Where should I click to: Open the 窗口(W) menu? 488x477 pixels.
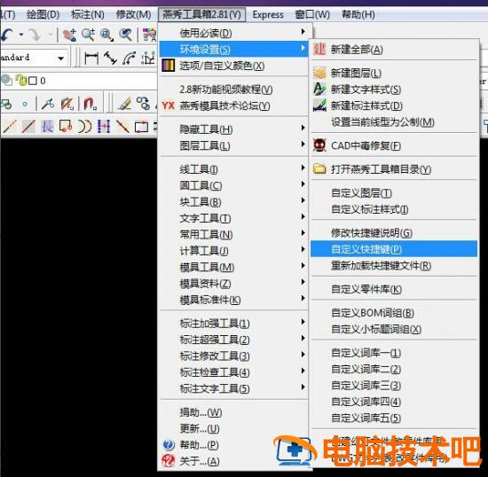click(312, 14)
